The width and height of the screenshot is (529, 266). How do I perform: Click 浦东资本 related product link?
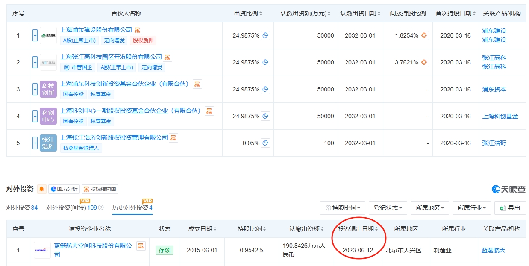tap(494, 89)
